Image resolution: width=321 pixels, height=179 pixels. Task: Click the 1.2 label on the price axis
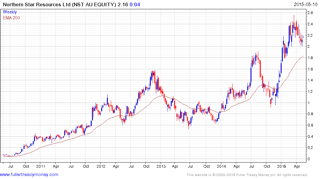[310, 92]
